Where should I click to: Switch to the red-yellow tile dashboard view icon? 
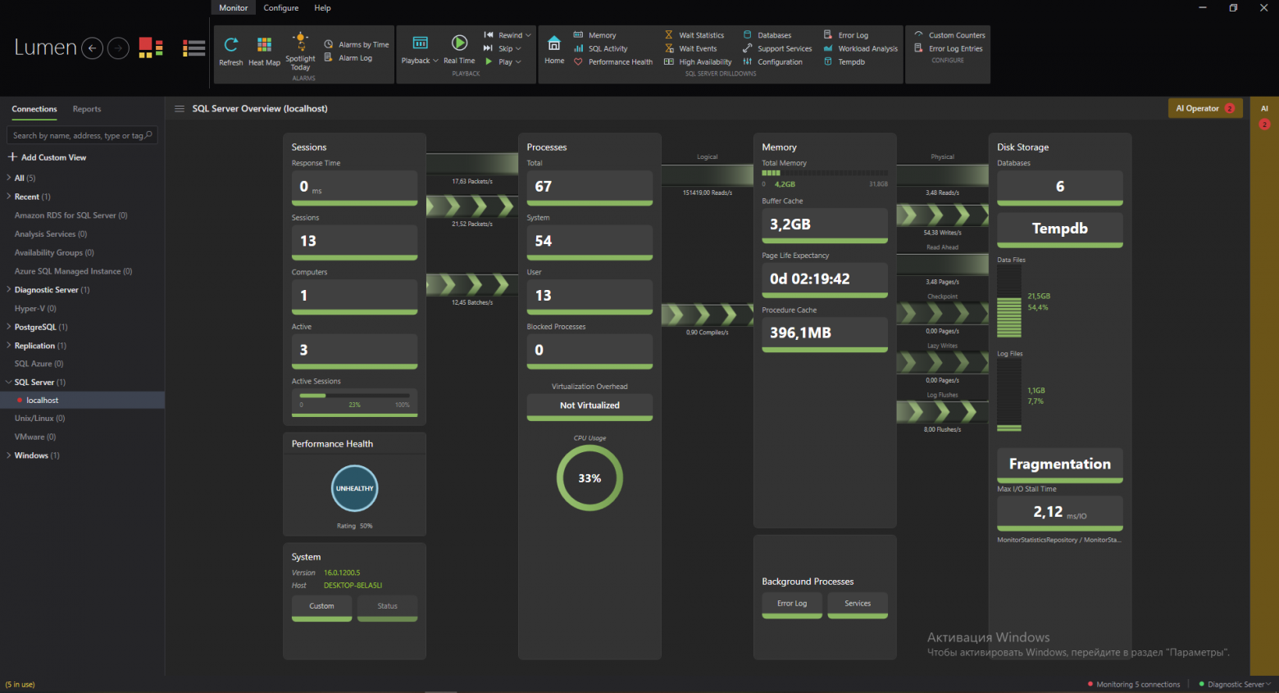151,48
